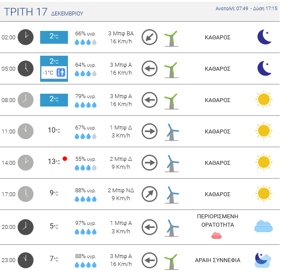
Task: Click the fog icon at 20:00
Action: (x=263, y=227)
